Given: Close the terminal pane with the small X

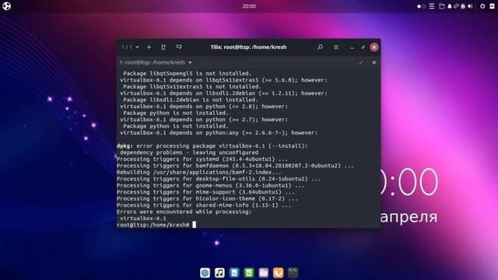Looking at the screenshot, I should click(374, 62).
